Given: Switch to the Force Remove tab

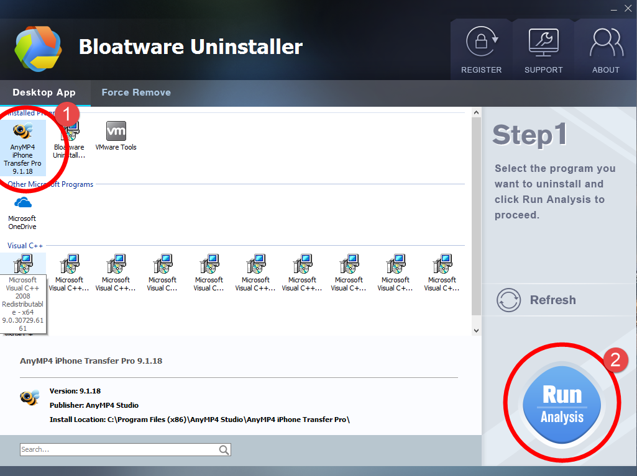Looking at the screenshot, I should click(x=136, y=92).
